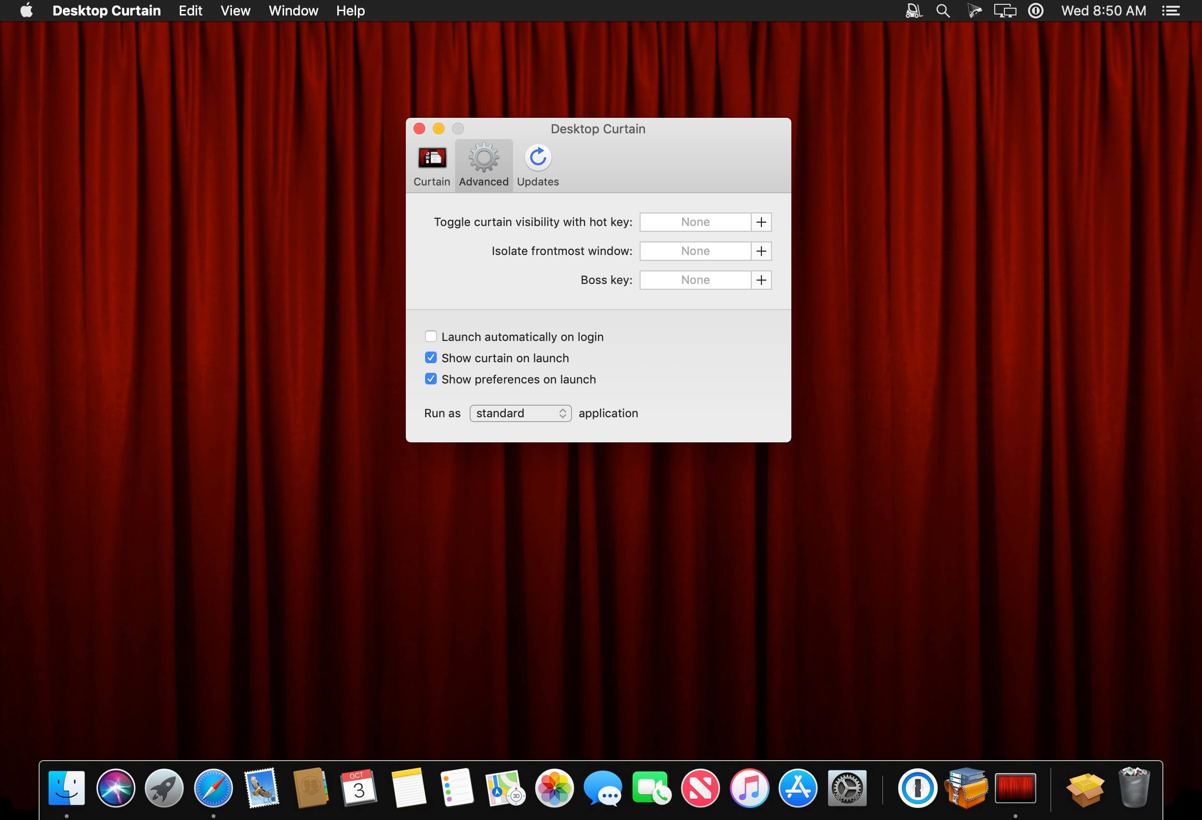The height and width of the screenshot is (820, 1202).
Task: Open the Run as standard dropdown
Action: pyautogui.click(x=520, y=413)
